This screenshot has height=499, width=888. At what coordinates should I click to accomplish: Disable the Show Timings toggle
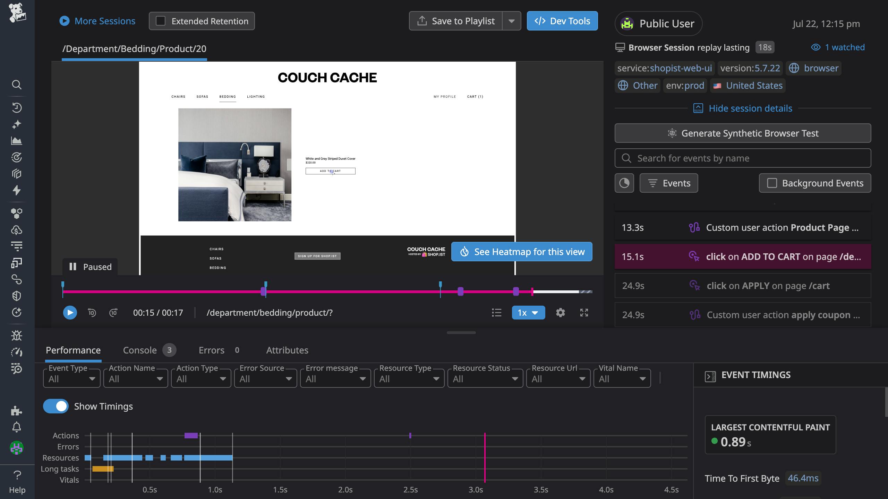pyautogui.click(x=55, y=406)
